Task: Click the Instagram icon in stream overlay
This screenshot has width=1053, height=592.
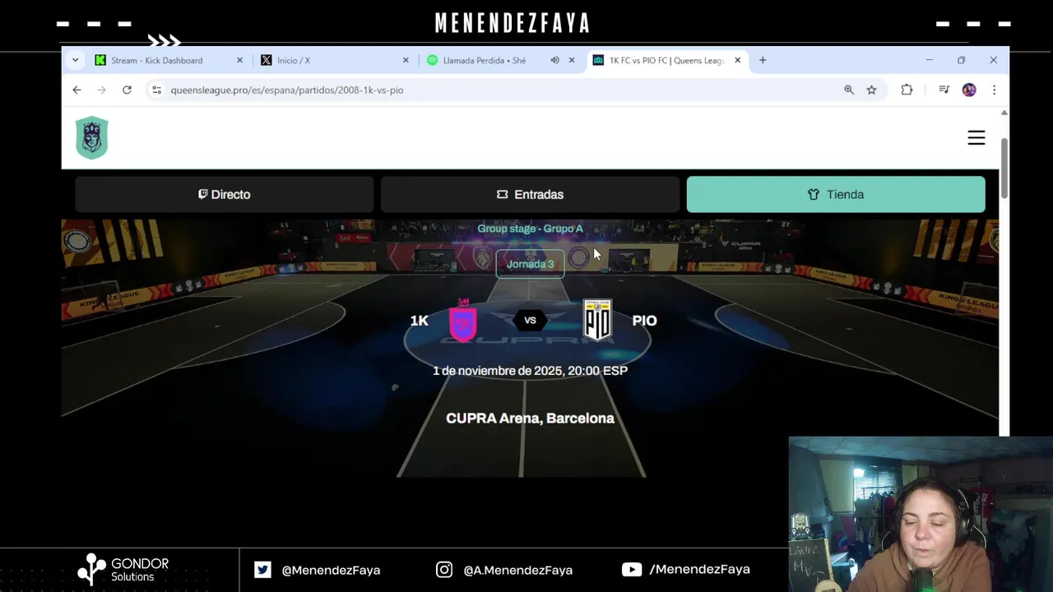Action: (x=444, y=569)
